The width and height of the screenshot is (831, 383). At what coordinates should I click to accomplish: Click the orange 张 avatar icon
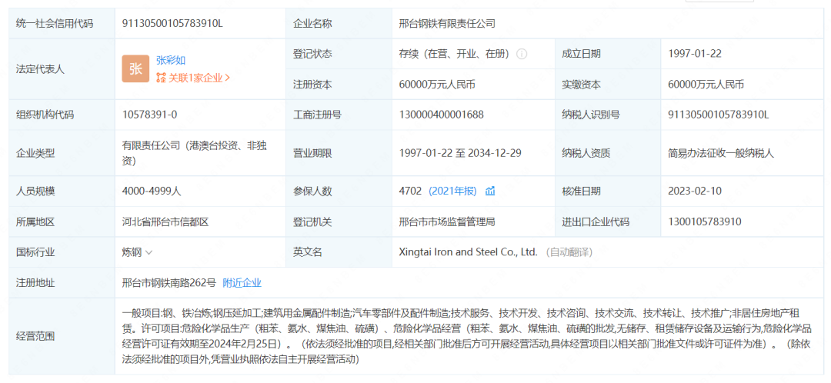click(x=135, y=68)
